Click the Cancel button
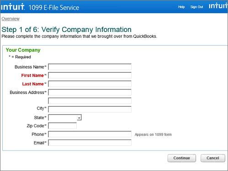228x171 pixels. (x=213, y=158)
